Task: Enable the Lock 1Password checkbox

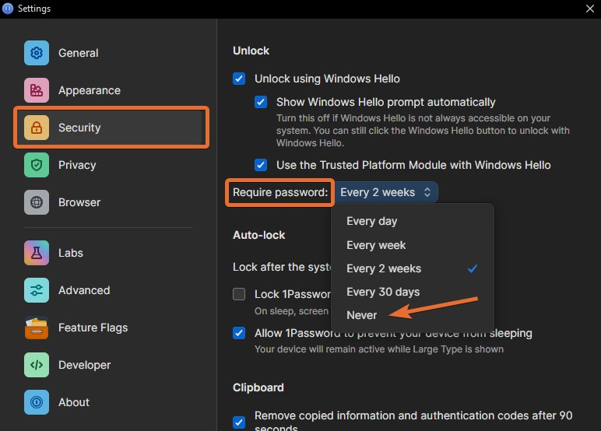Action: 239,294
